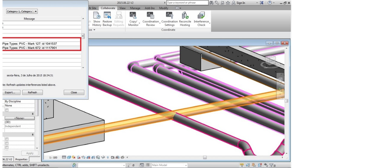The width and height of the screenshot is (379, 168).
Task: Toggle the checkbox below the None row
Action: [7, 110]
